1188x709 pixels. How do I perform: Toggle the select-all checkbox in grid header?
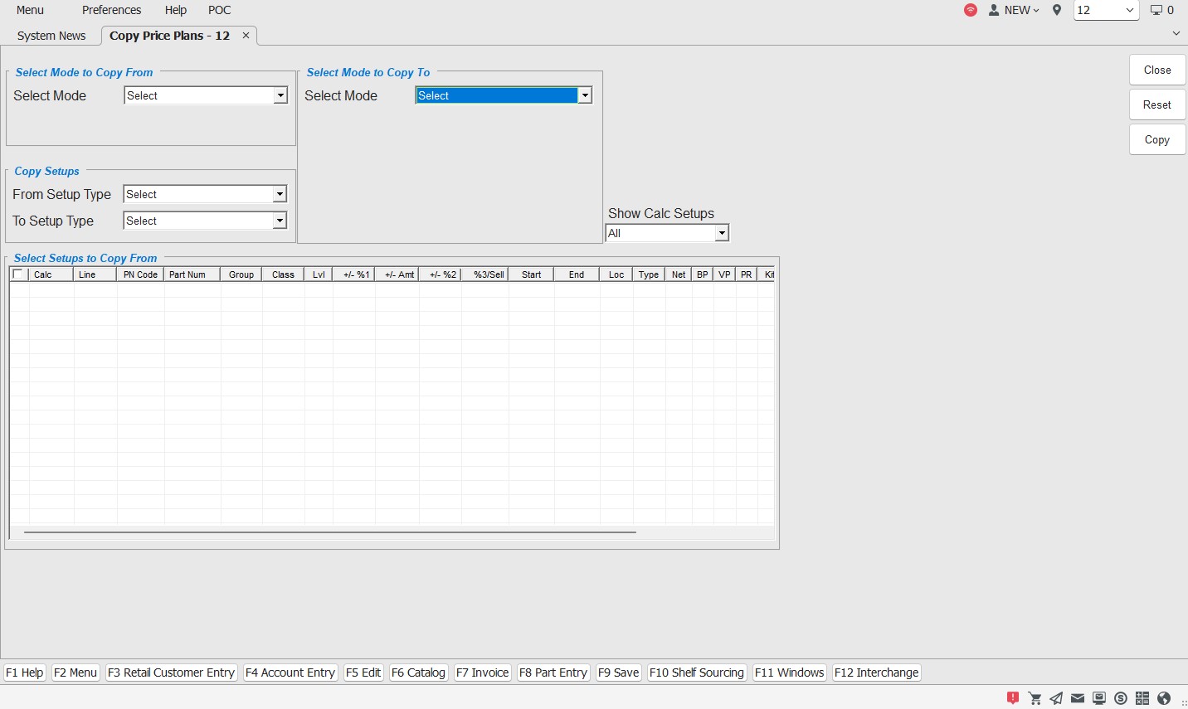pos(18,274)
